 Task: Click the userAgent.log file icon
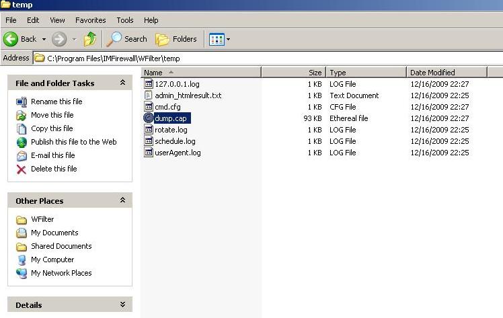(148, 153)
